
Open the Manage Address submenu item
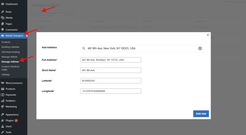(x=10, y=62)
